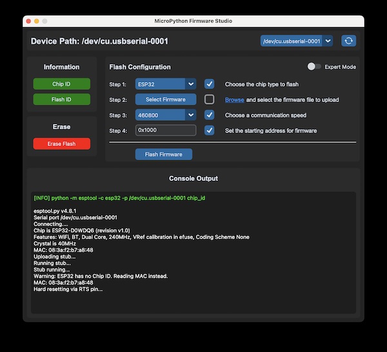Image resolution: width=387 pixels, height=352 pixels.
Task: Click the 'Stub running...' console line
Action: 52,269
